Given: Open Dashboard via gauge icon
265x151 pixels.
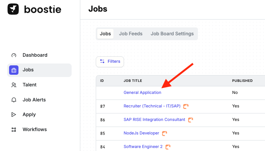Looking at the screenshot, I should pos(14,55).
